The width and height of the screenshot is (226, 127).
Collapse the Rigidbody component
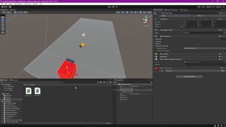pyautogui.click(x=154, y=56)
